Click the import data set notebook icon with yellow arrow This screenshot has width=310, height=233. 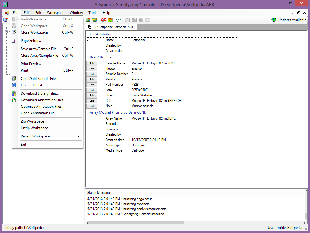point(95,20)
